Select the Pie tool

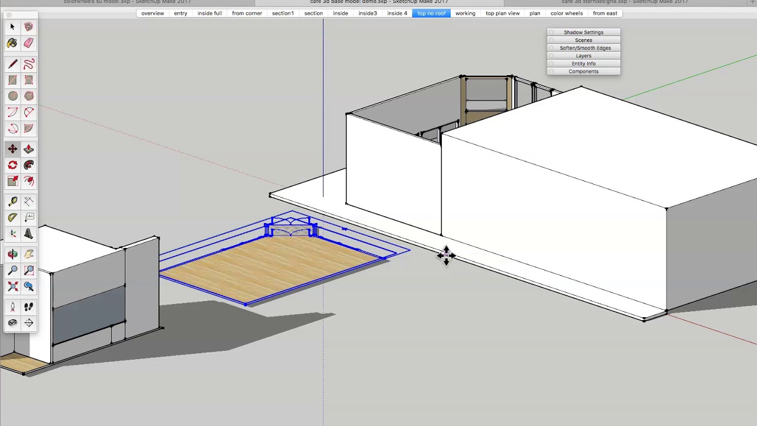point(28,128)
